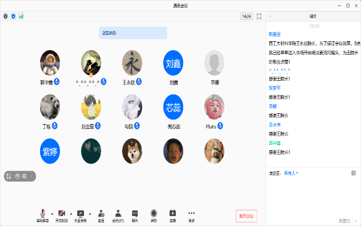Expand video options arrow beside camera
Screen dimensions: 361x226
(x=70, y=213)
